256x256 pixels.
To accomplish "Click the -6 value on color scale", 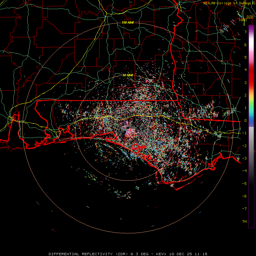I will tap(244, 196).
